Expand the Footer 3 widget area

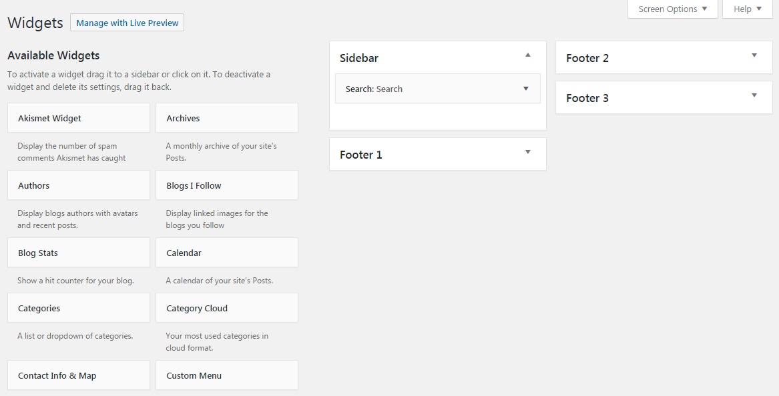click(x=754, y=97)
